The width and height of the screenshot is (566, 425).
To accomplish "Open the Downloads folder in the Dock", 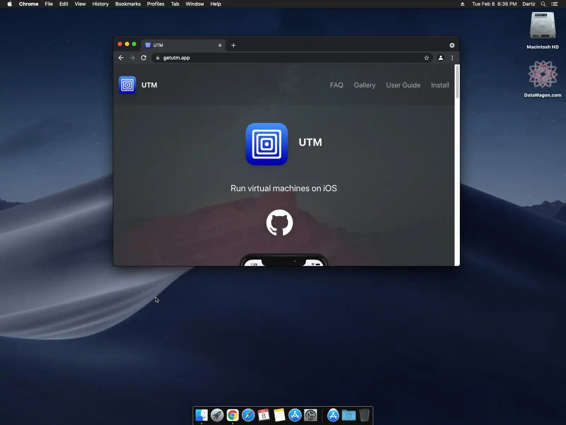I will 349,415.
